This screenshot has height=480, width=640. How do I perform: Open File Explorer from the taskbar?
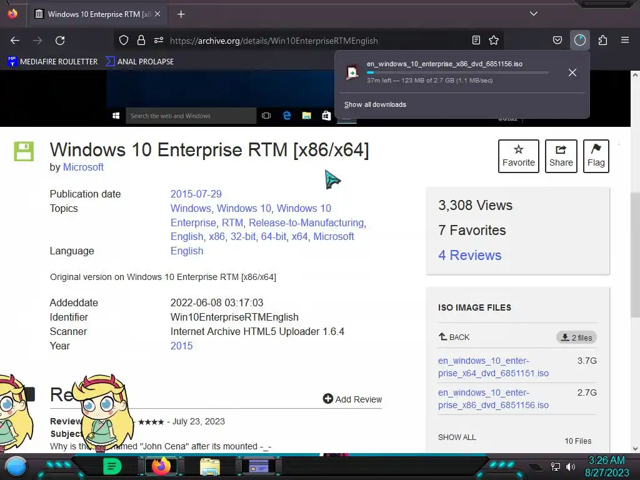coord(210,466)
